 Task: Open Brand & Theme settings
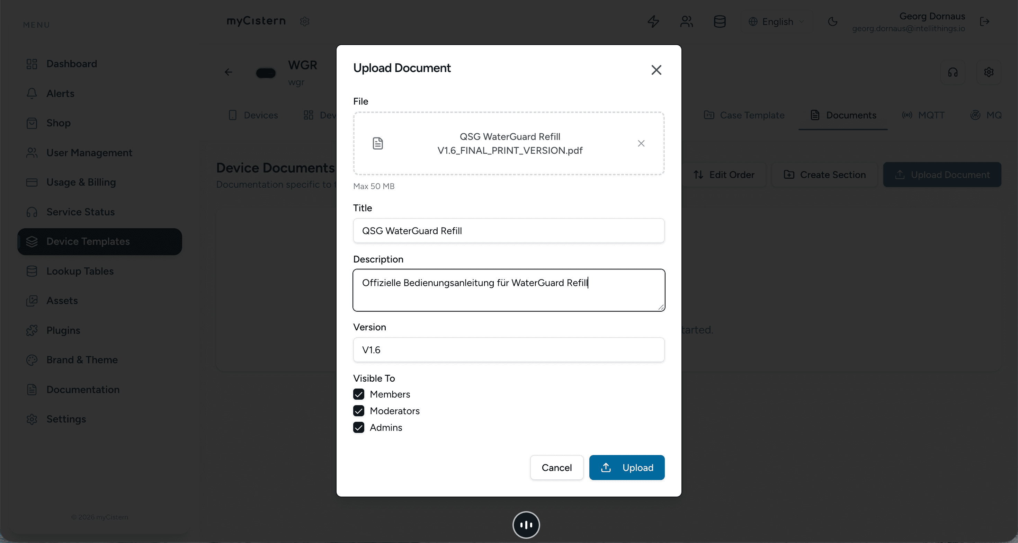point(100,359)
